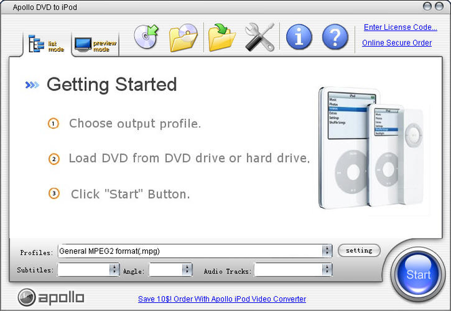Open Save 10$ Apollo iPod Video Converter link
Viewport: 451px width, 311px height.
(222, 299)
